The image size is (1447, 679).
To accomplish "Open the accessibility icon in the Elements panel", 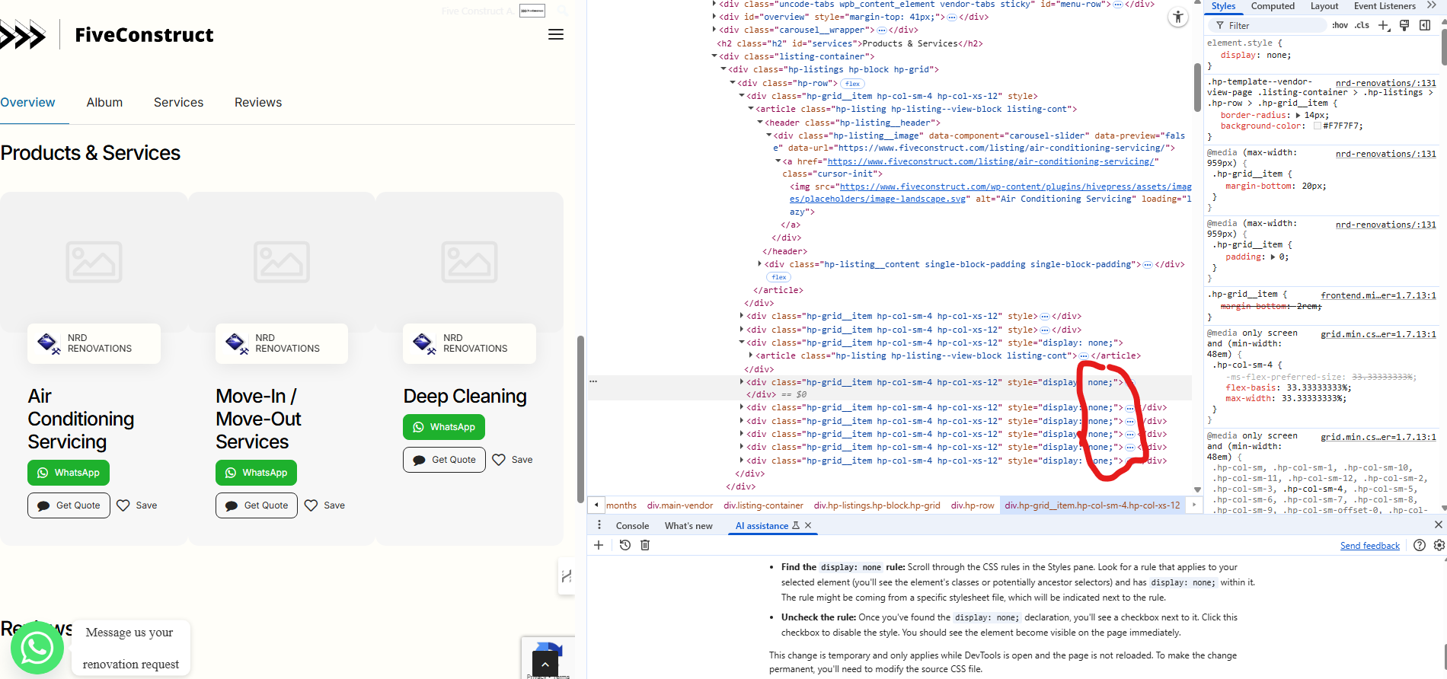I will tap(1178, 18).
